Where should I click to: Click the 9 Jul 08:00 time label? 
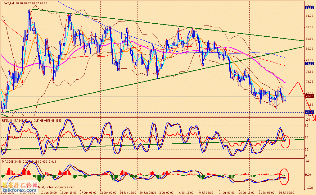pos(206,193)
